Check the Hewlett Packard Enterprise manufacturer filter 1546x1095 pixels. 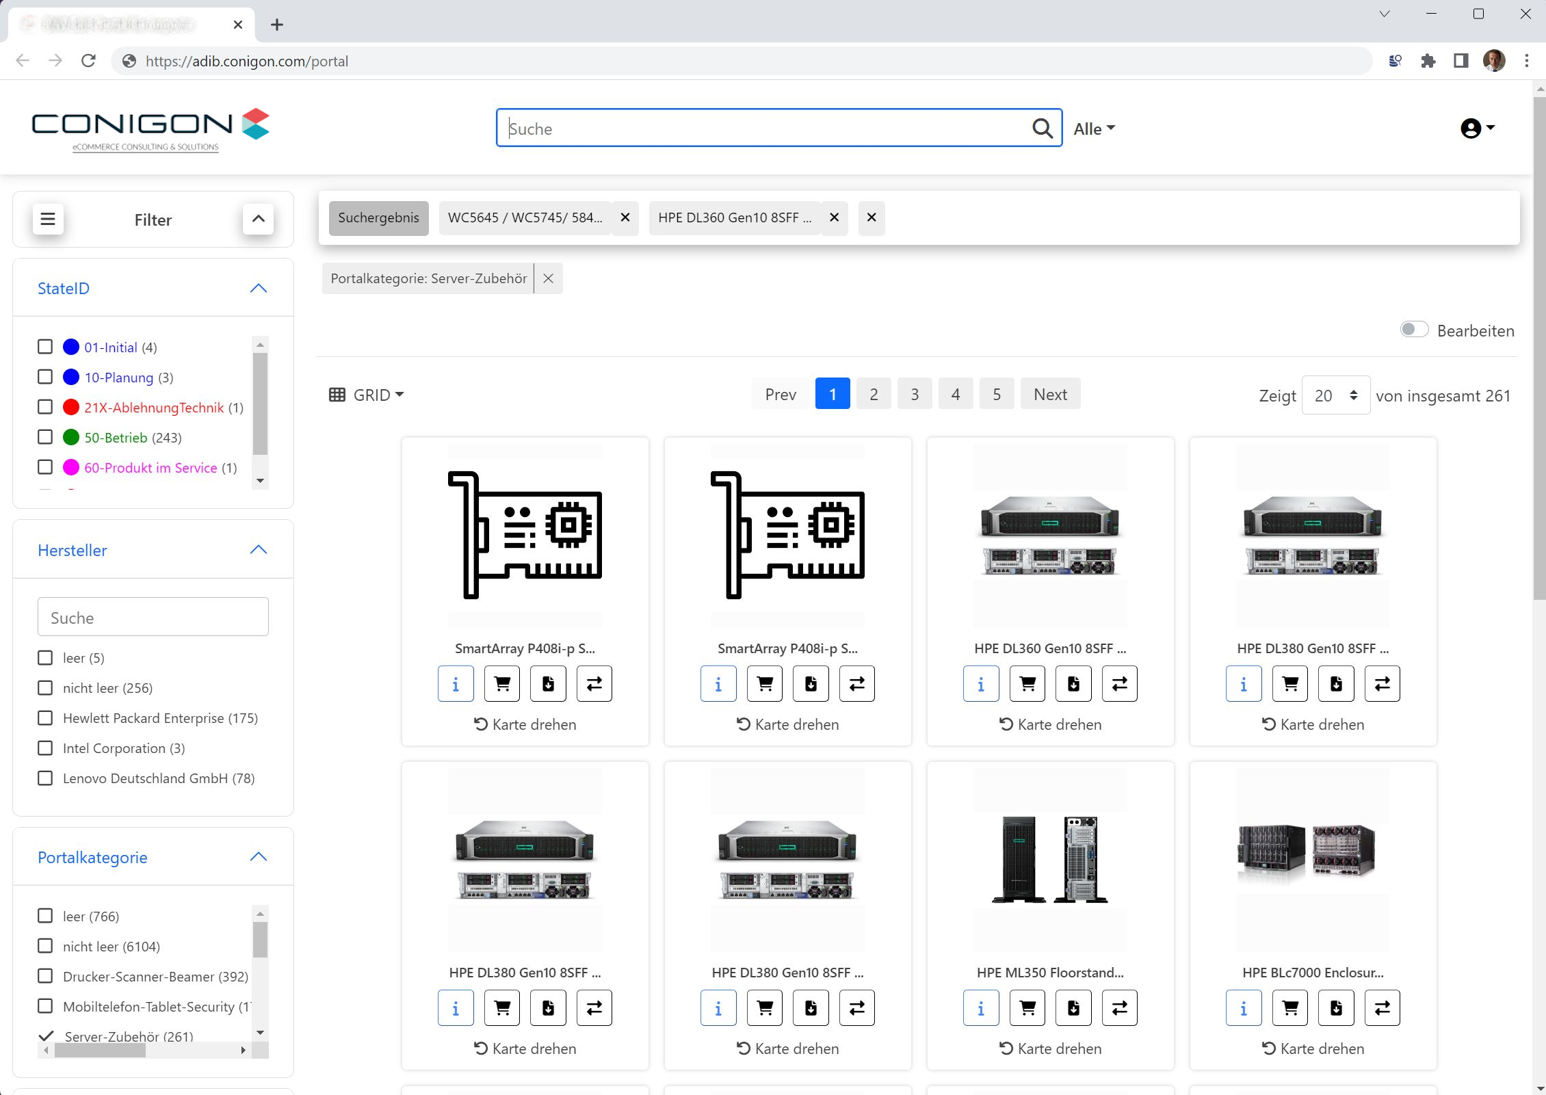(x=45, y=718)
